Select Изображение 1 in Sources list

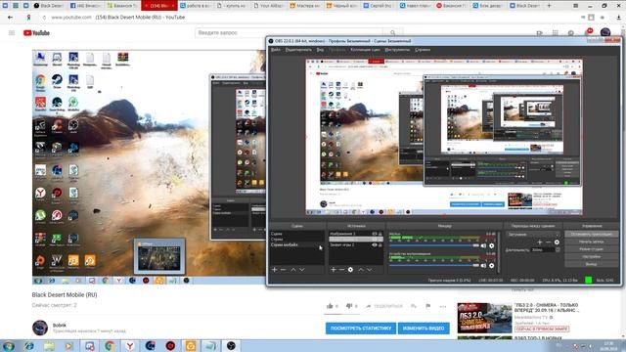pyautogui.click(x=356, y=234)
